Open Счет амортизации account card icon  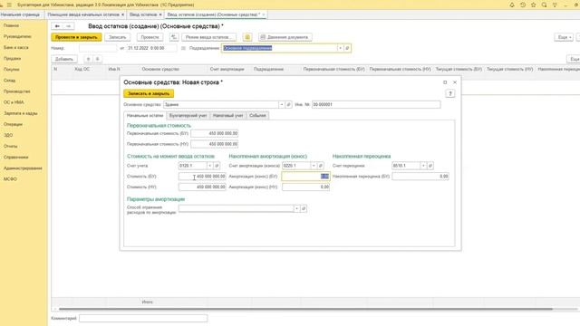pyautogui.click(x=321, y=166)
